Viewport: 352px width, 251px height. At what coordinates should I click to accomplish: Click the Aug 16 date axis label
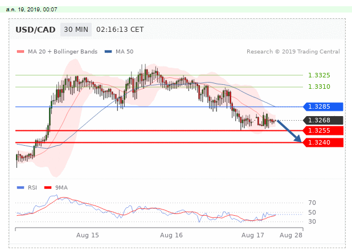tap(171, 235)
